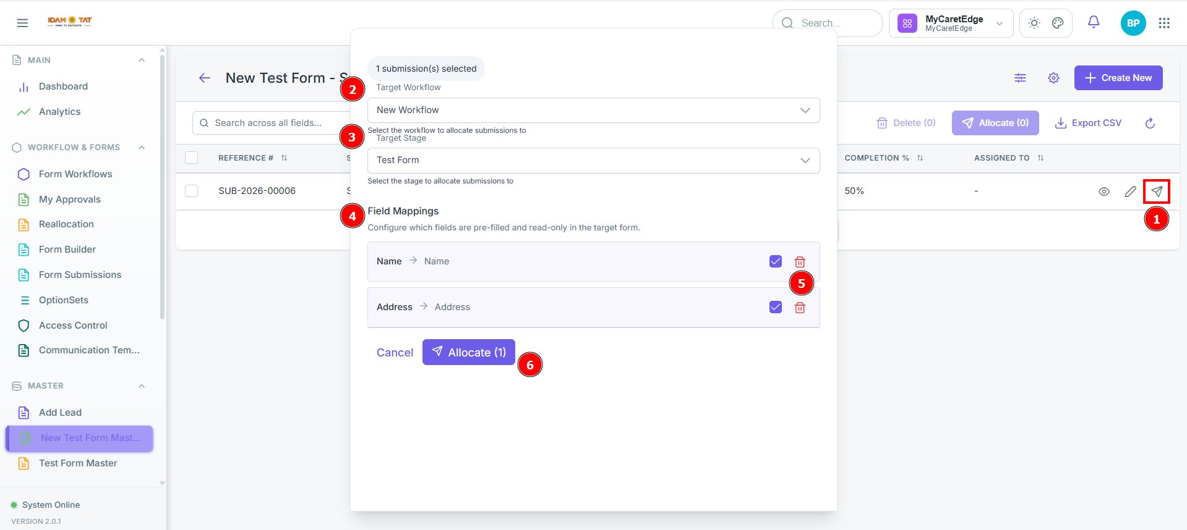Toggle Name mapping read-only checkbox

coord(776,261)
